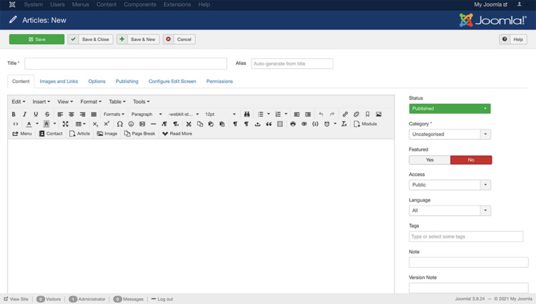Open the Status Published dropdown
536x304 pixels.
450,108
